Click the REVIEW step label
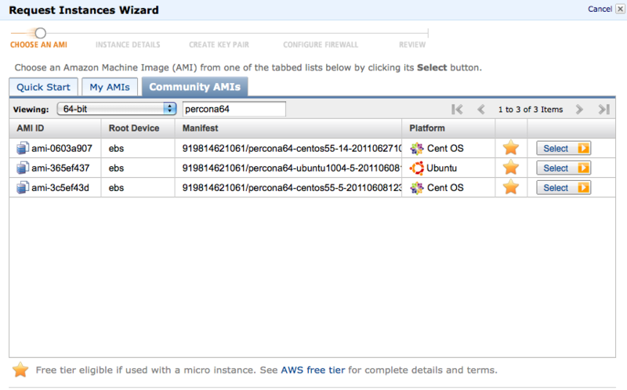Screen dimensions: 627x390 (x=412, y=45)
